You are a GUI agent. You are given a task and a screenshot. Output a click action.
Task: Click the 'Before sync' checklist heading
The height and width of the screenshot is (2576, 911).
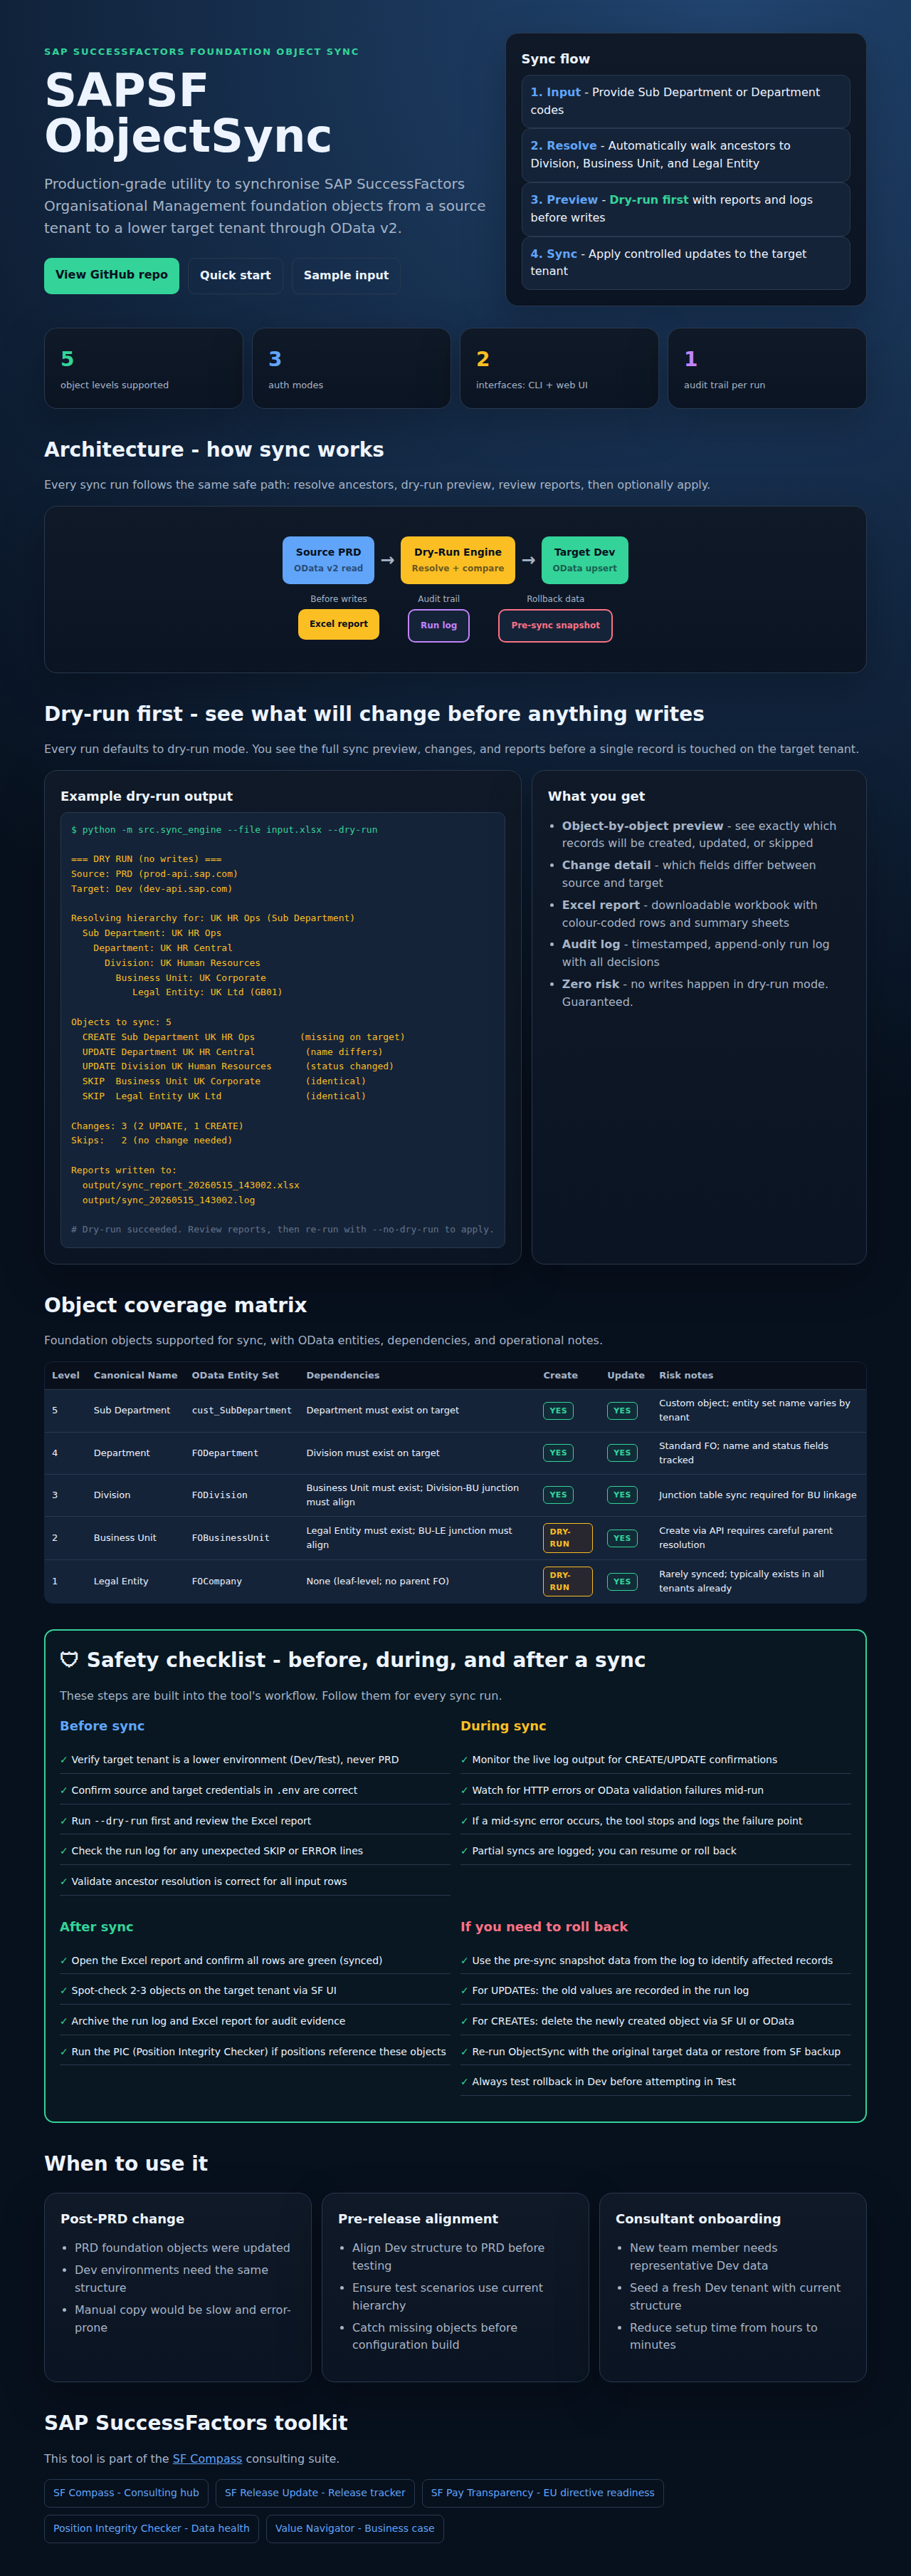coord(102,1726)
